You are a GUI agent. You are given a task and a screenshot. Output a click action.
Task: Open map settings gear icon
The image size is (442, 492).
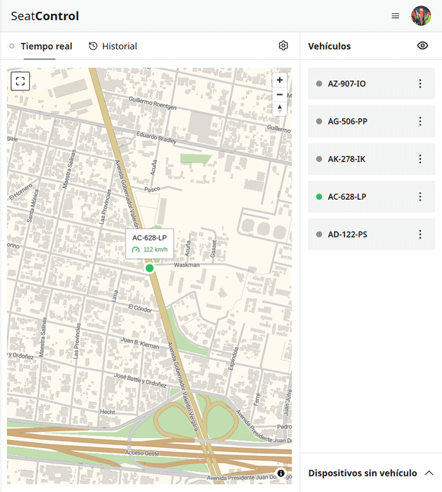click(283, 46)
